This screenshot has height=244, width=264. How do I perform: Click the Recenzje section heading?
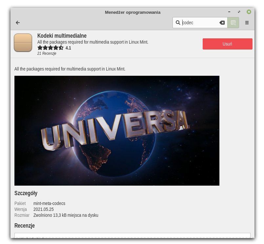tap(25, 226)
